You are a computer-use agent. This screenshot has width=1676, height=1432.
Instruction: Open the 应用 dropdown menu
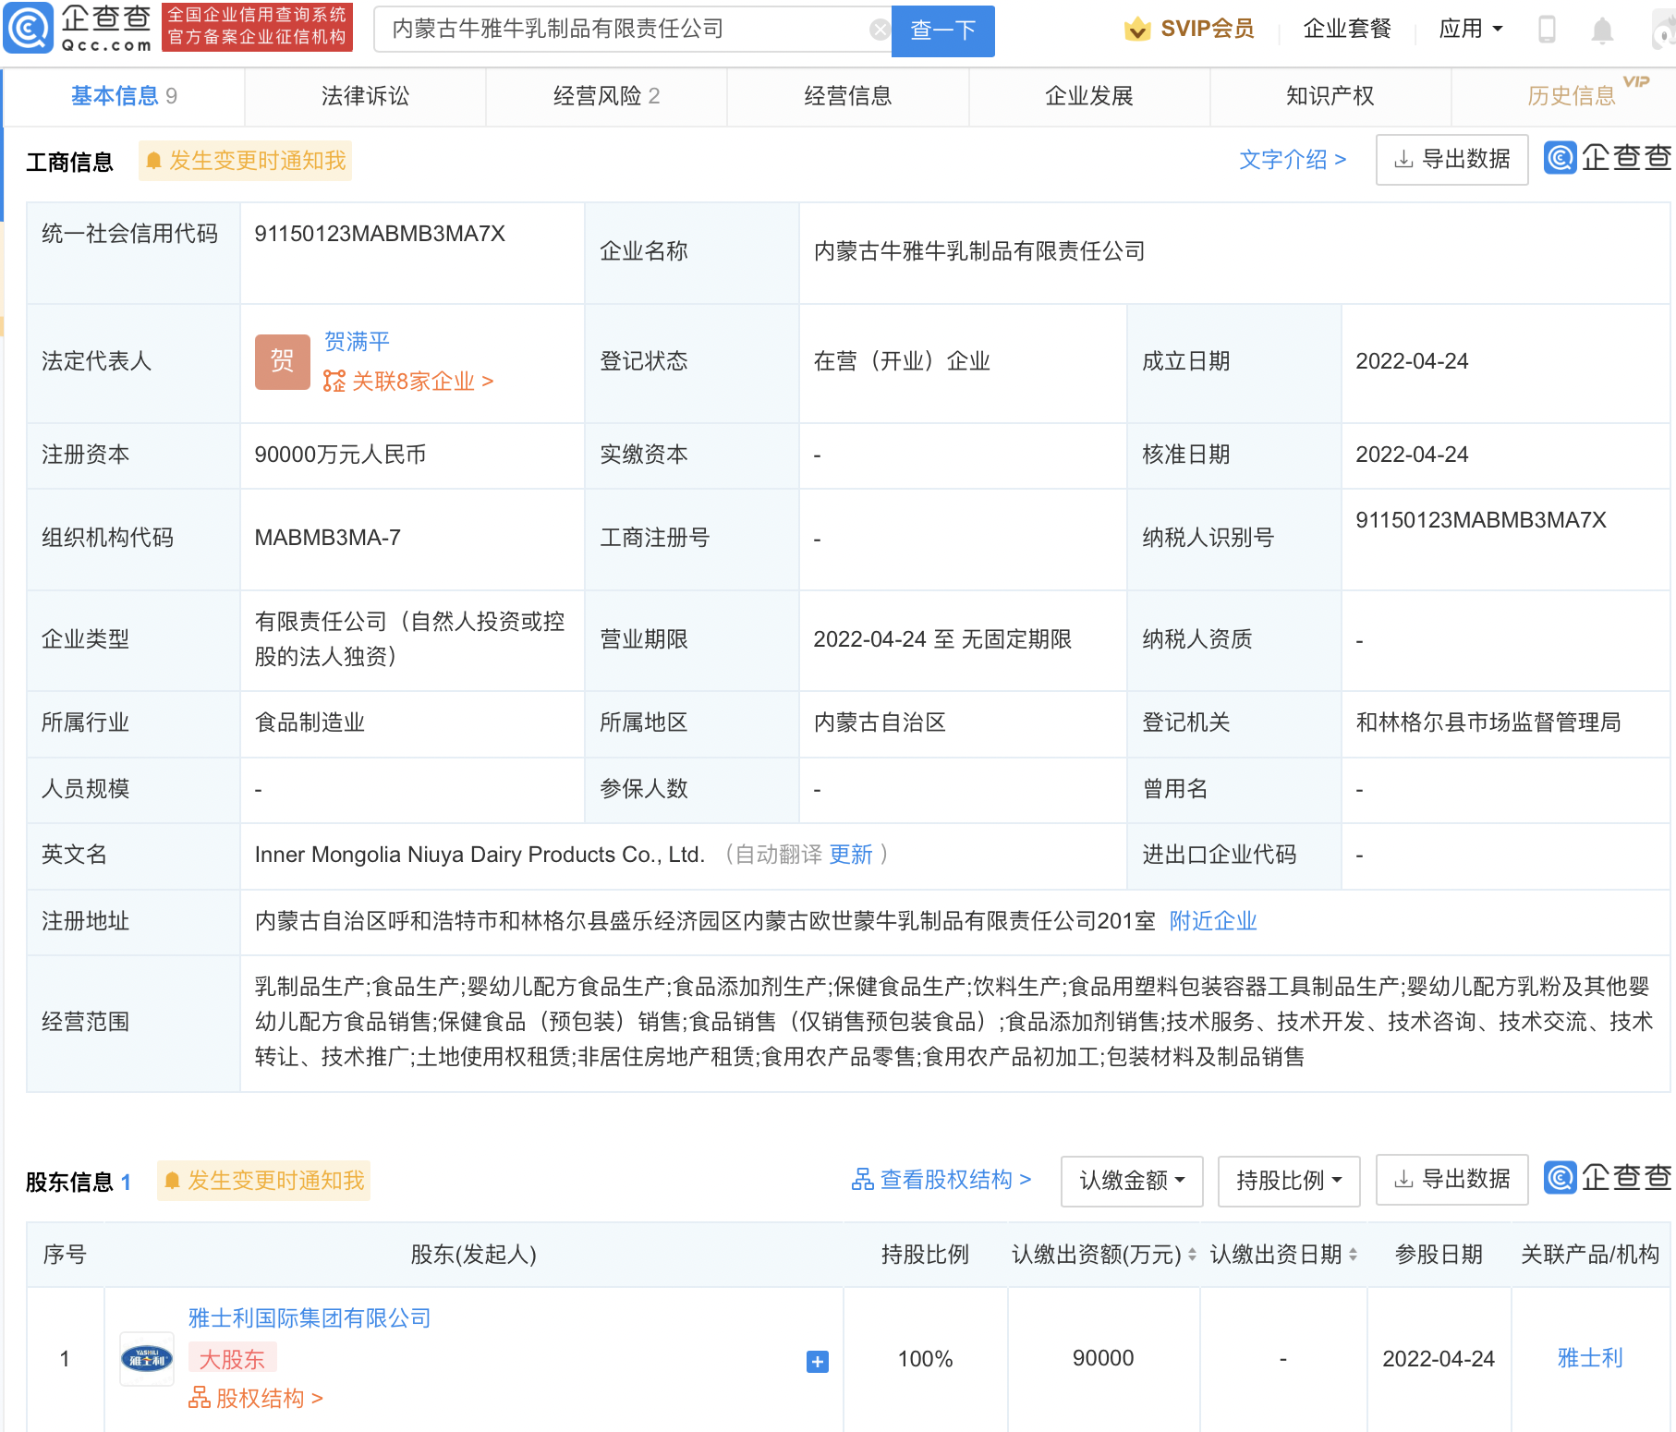[1471, 29]
